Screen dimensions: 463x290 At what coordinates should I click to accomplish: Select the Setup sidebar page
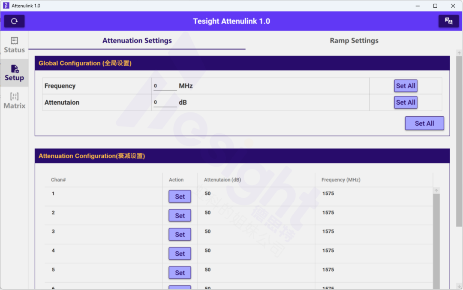pyautogui.click(x=14, y=73)
